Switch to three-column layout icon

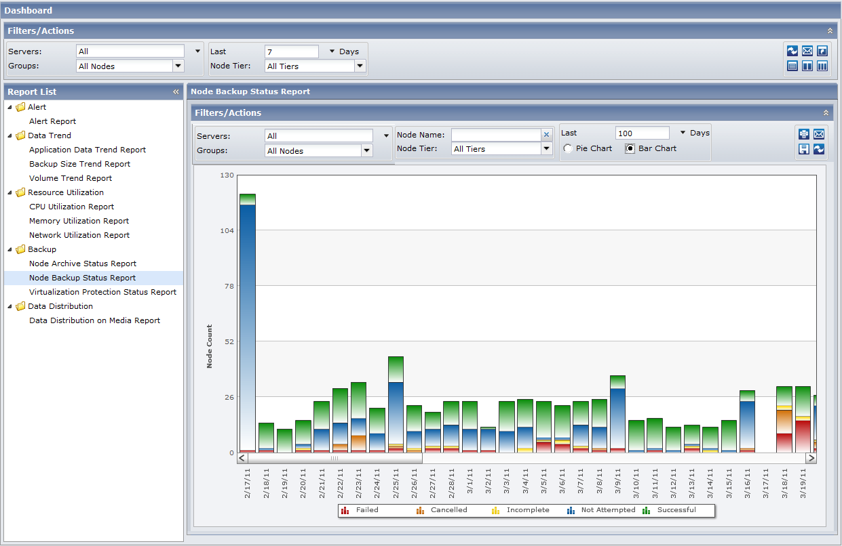point(822,66)
